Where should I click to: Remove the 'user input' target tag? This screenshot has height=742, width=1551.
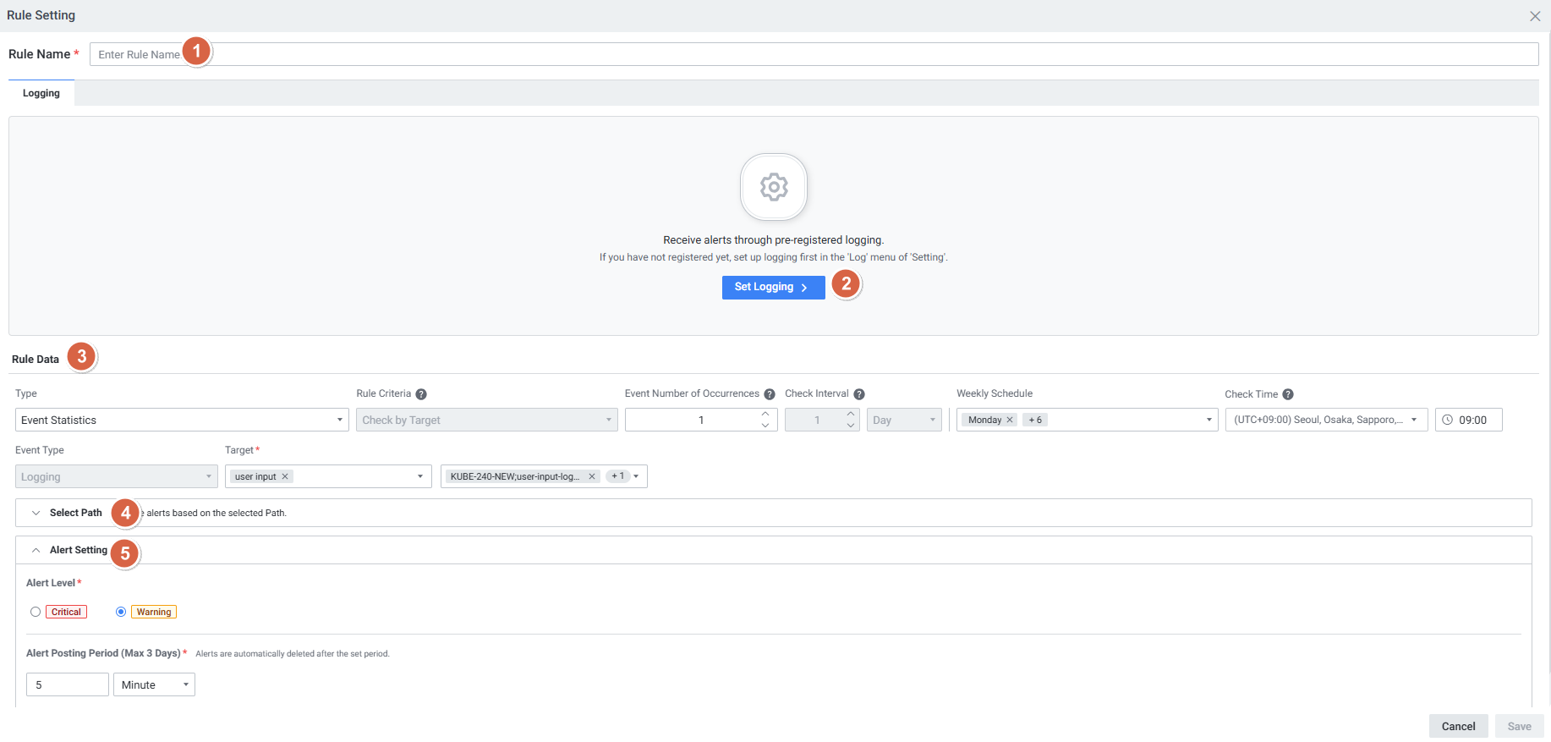286,476
